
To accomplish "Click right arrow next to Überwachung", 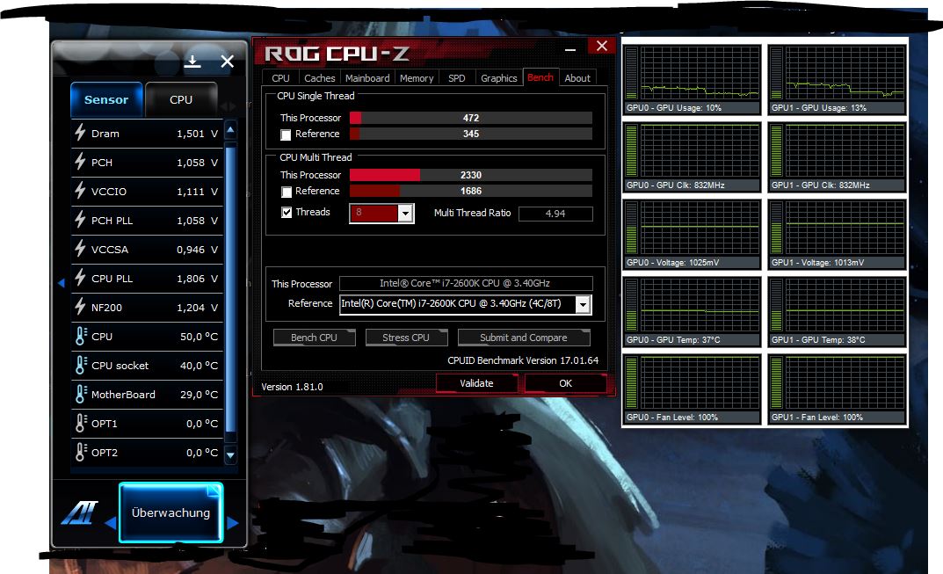I will [233, 523].
